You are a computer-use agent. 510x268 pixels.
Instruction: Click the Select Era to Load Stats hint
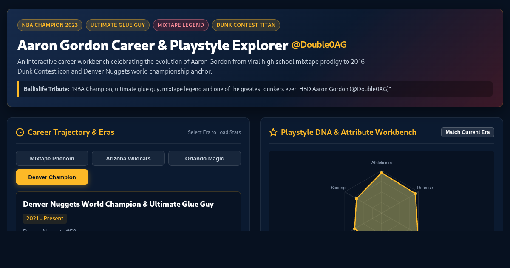point(214,132)
